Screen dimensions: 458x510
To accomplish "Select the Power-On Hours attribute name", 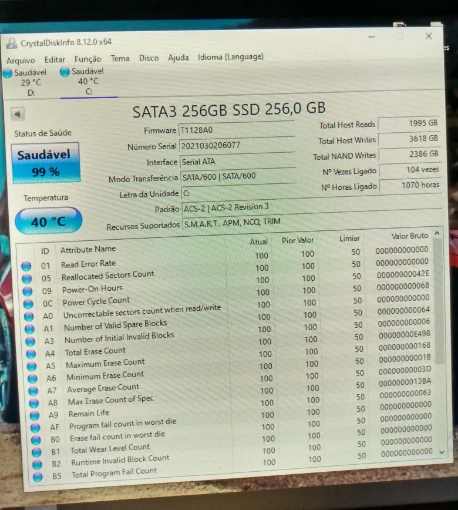I will [92, 289].
